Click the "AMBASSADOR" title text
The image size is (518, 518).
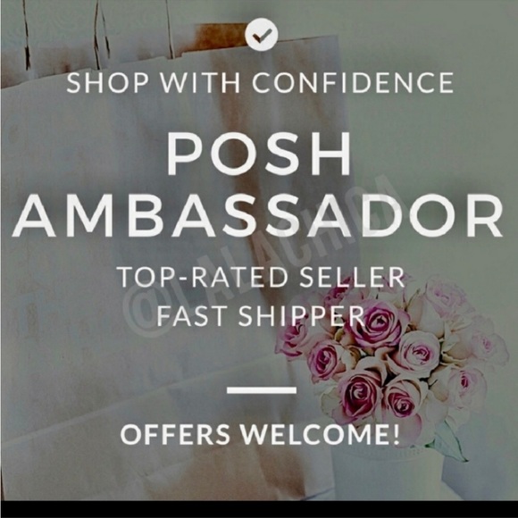click(x=258, y=216)
